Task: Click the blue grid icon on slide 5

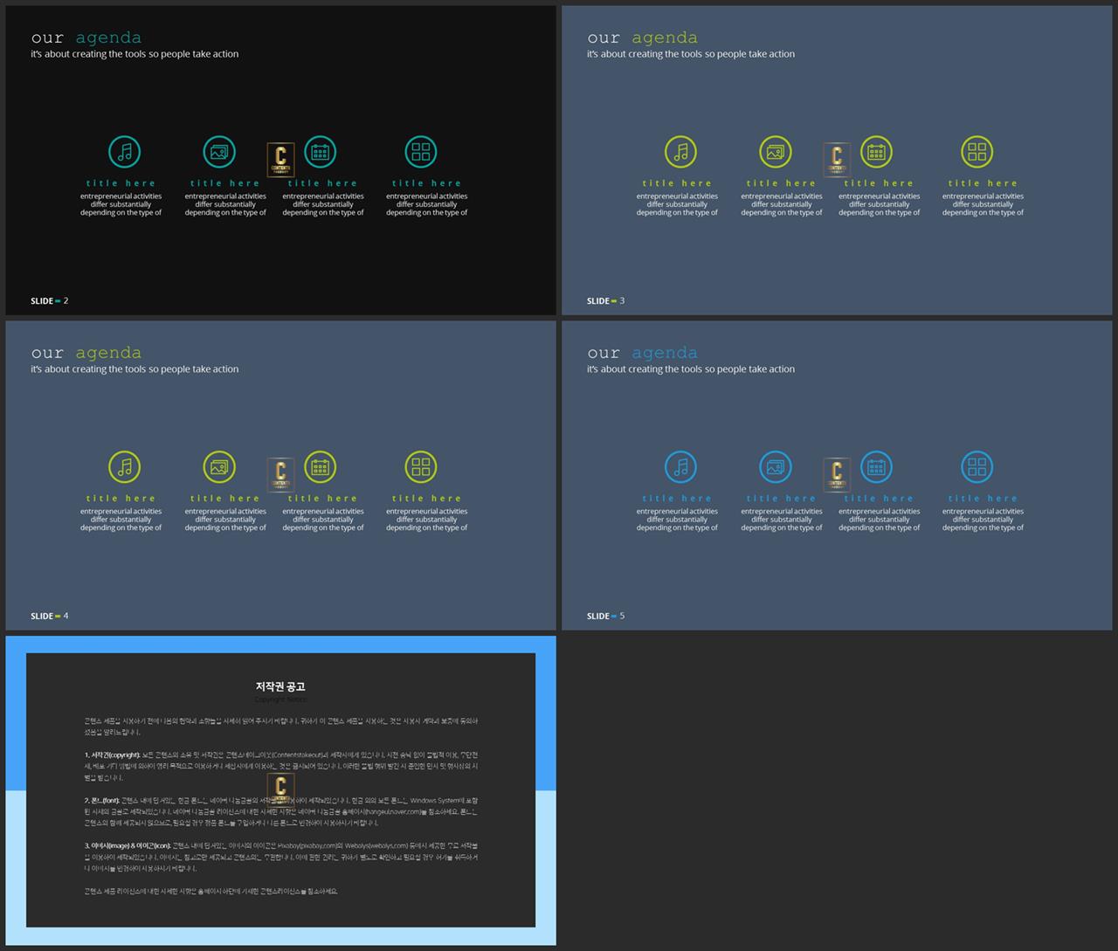Action: pyautogui.click(x=977, y=467)
